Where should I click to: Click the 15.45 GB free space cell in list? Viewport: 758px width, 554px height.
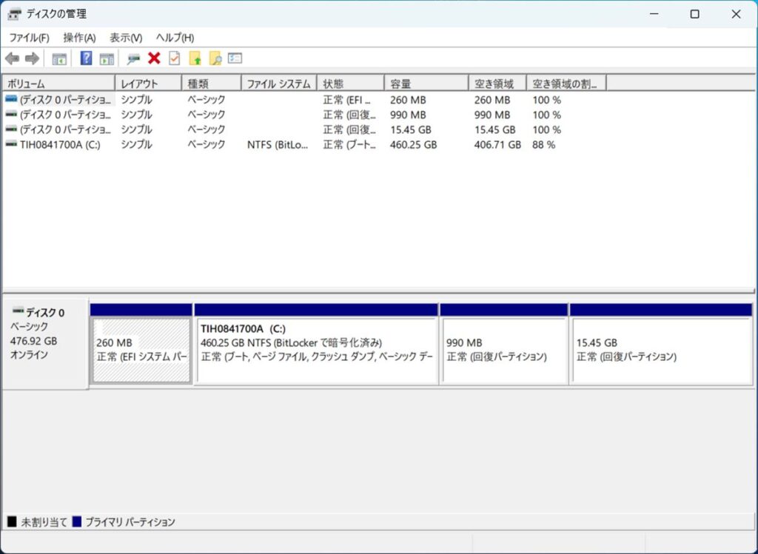494,130
